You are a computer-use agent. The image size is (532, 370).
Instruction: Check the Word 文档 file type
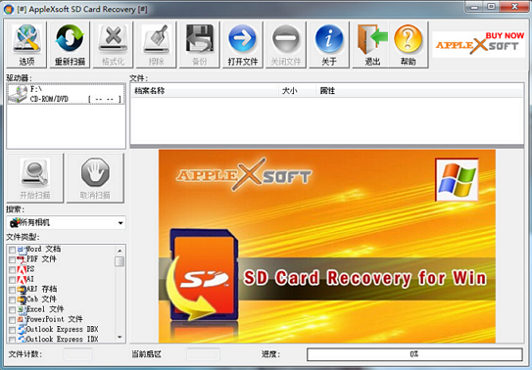[x=12, y=250]
